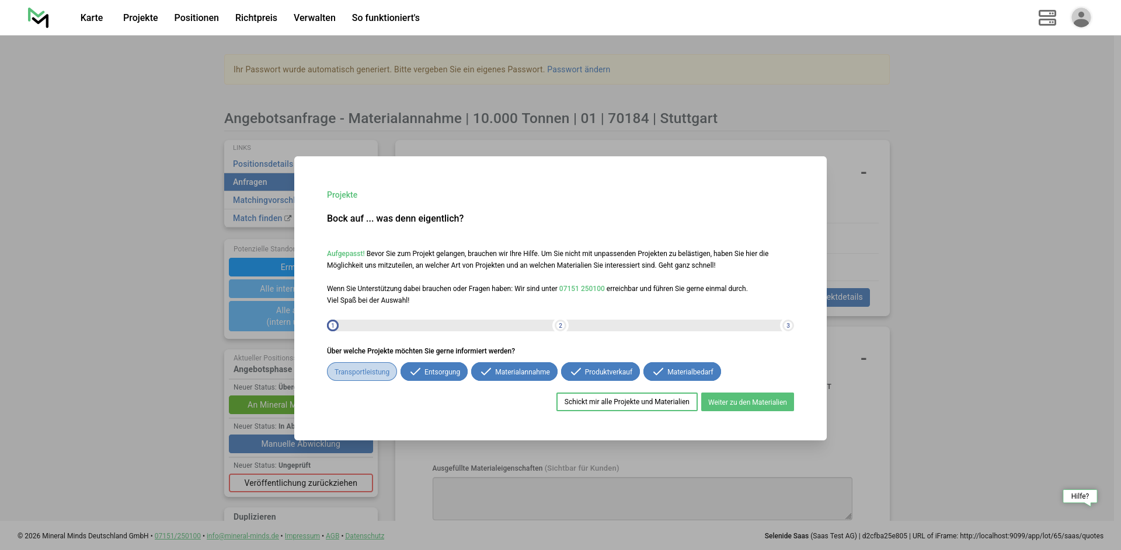Open the server stack icon in header
1121x550 pixels.
pyautogui.click(x=1047, y=17)
